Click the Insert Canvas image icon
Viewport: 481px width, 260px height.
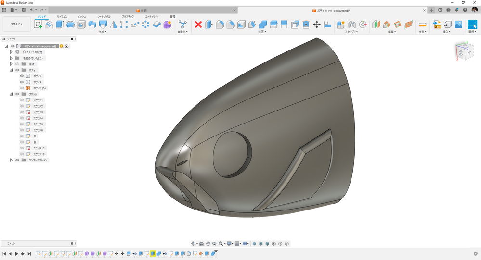click(x=458, y=25)
